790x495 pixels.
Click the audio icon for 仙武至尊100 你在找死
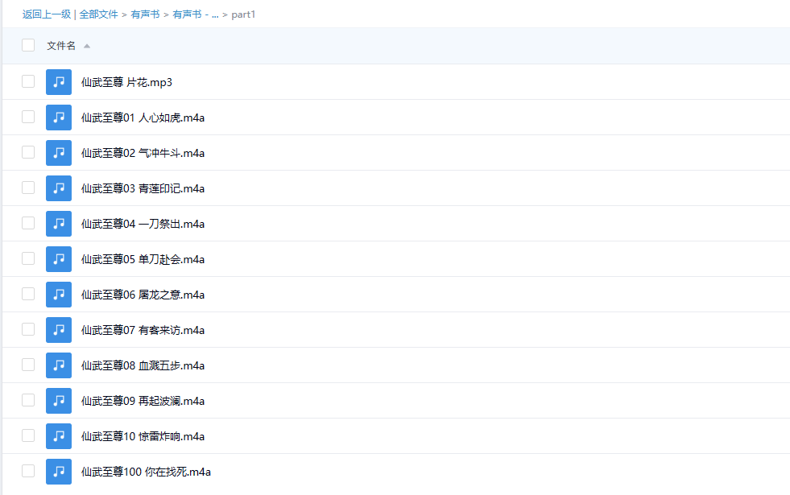[x=59, y=472]
